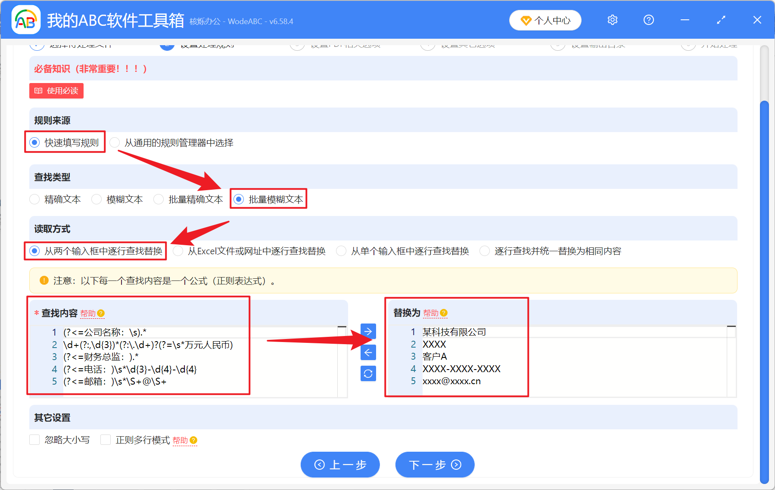Click the crown icon on the 个人中心 button
The width and height of the screenshot is (775, 490).
[526, 20]
